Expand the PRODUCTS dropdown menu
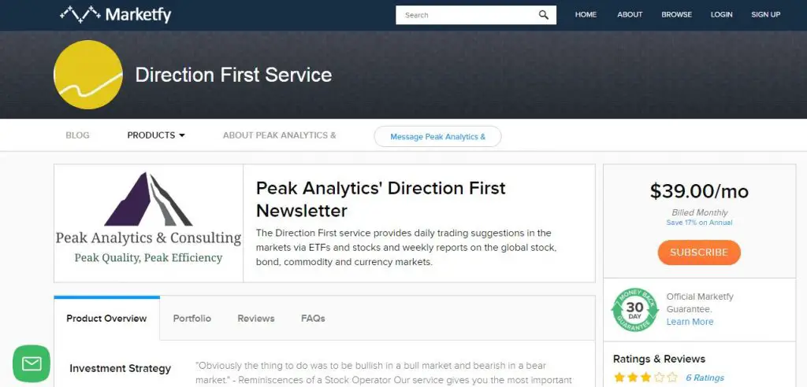Image resolution: width=807 pixels, height=387 pixels. [x=156, y=135]
